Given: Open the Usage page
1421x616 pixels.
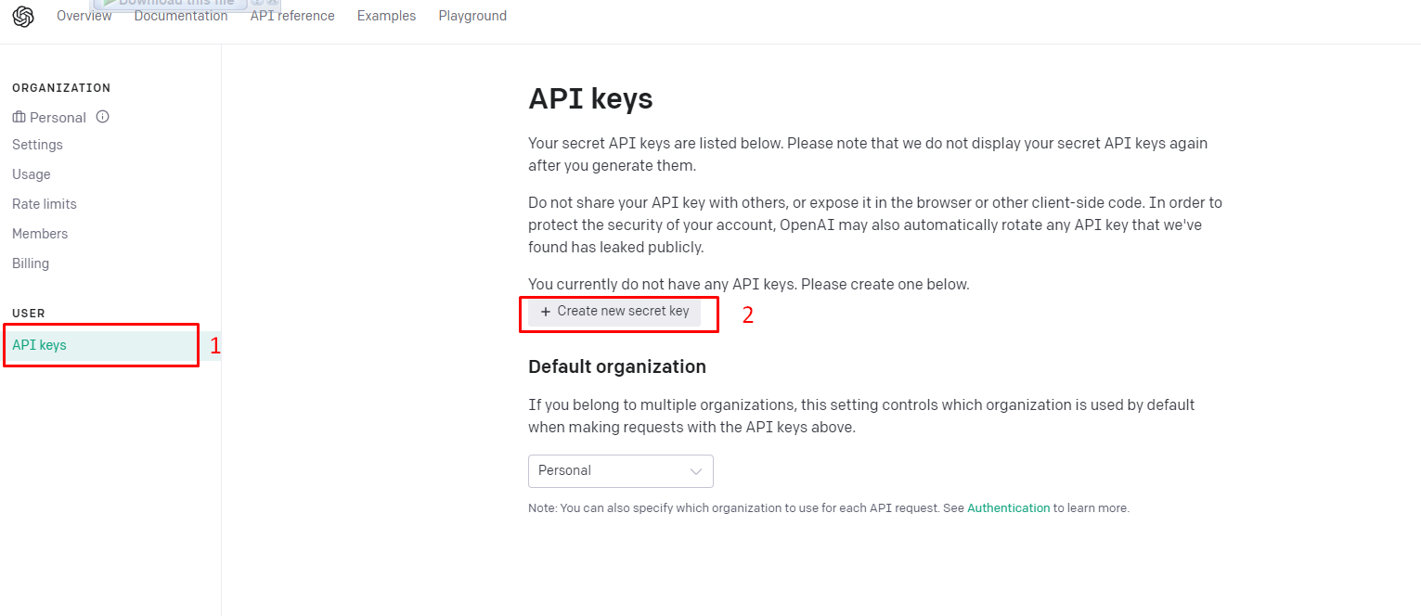Looking at the screenshot, I should [31, 174].
